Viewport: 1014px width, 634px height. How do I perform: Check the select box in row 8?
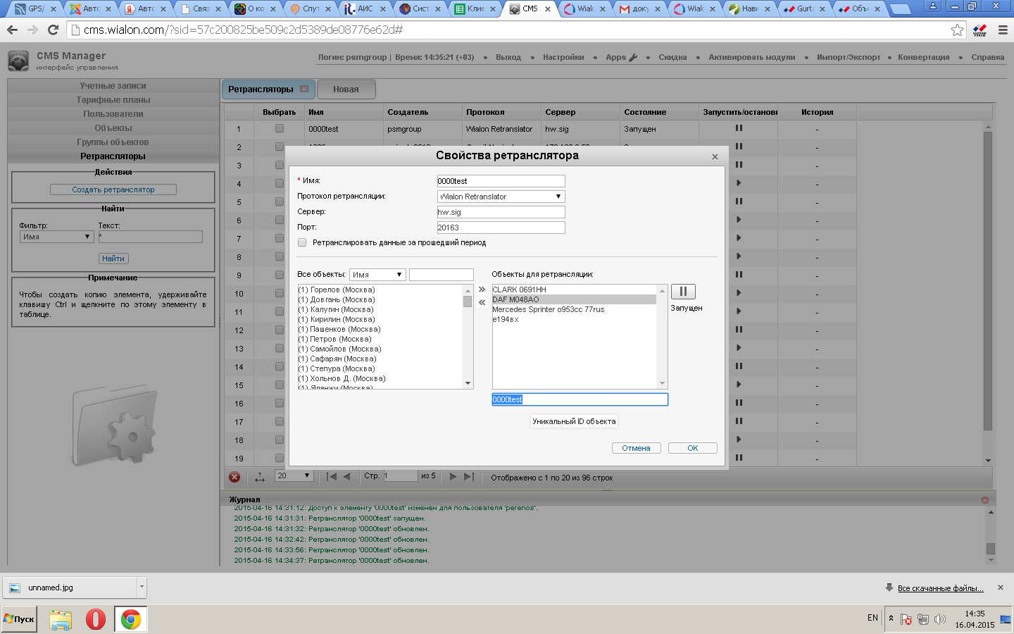(x=280, y=257)
